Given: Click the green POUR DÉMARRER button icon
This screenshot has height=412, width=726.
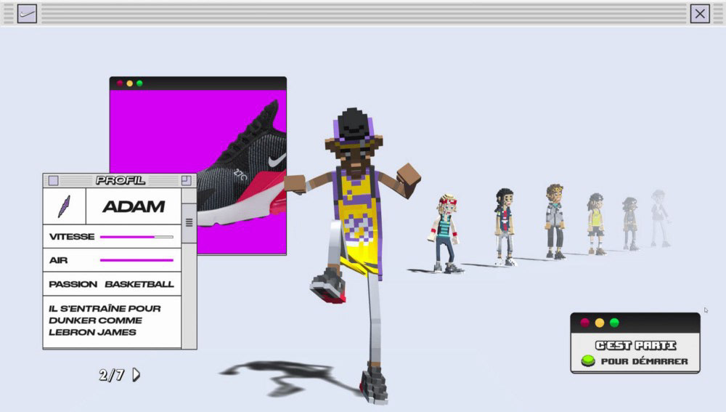Looking at the screenshot, I should pos(588,360).
